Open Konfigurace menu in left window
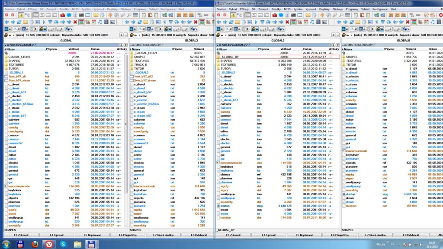Viewport: 443px width, 249px height. pos(168,10)
